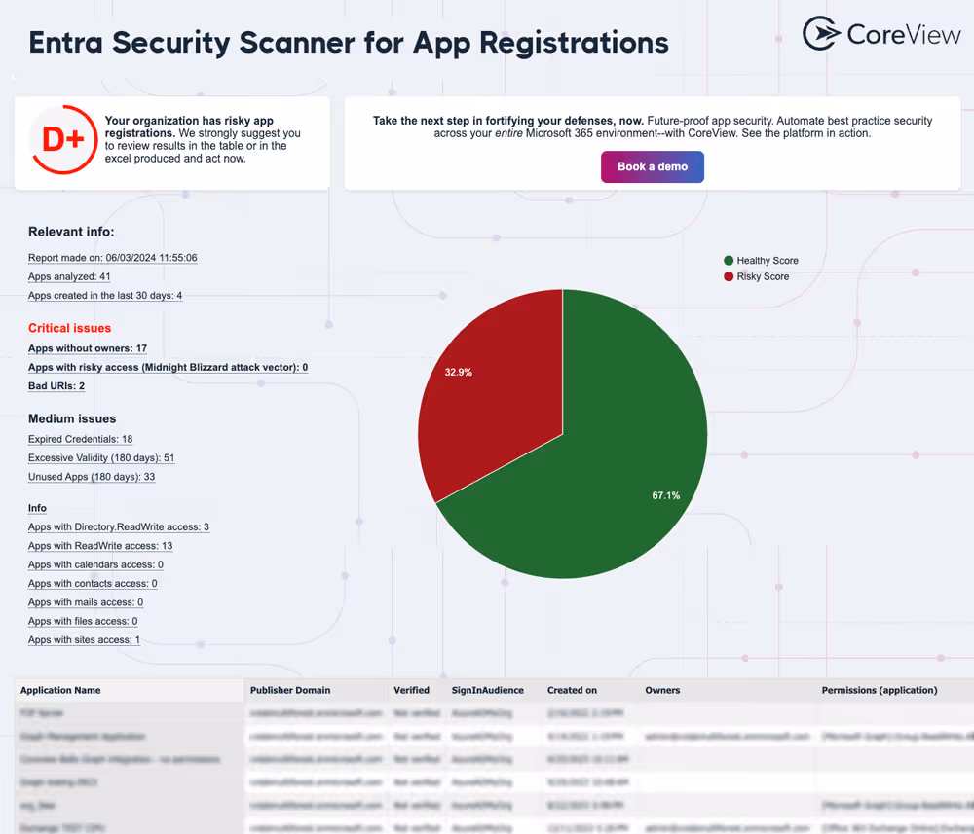Click the CoreView logo
The height and width of the screenshot is (834, 974).
(x=881, y=34)
